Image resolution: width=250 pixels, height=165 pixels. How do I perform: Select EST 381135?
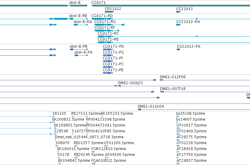pyautogui.click(x=59, y=114)
